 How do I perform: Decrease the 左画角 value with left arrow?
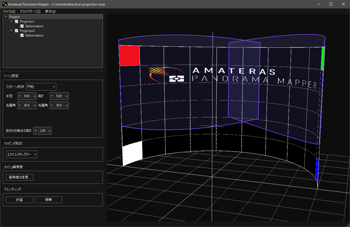pyautogui.click(x=20, y=105)
